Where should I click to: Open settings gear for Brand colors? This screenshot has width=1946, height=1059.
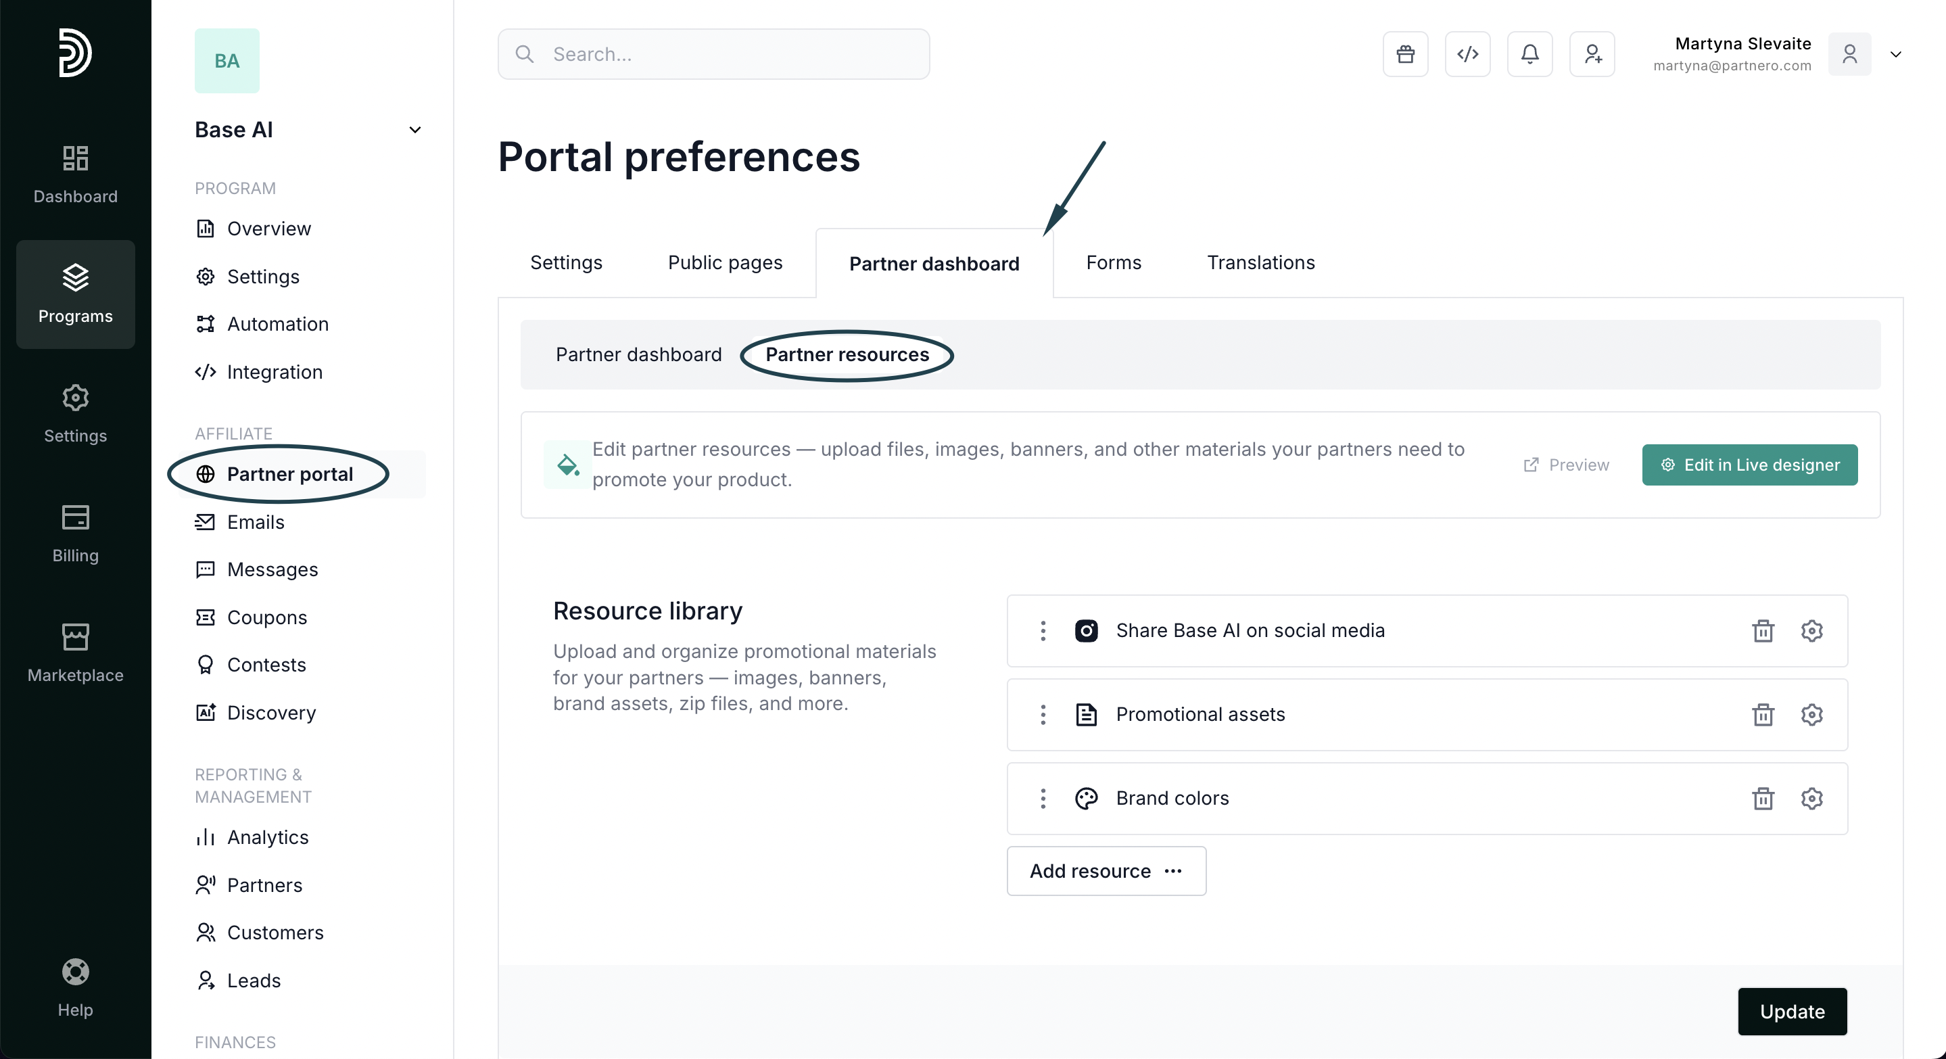tap(1811, 799)
